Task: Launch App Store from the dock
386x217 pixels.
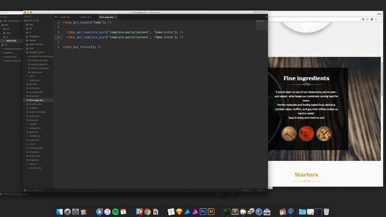Action: [x=100, y=212]
